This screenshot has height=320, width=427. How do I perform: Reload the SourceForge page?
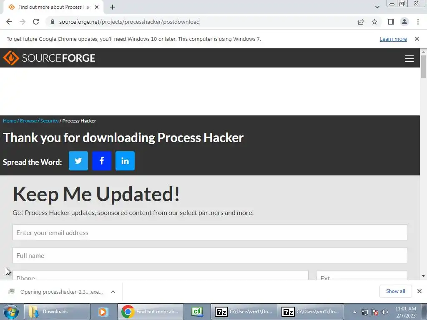tap(36, 22)
